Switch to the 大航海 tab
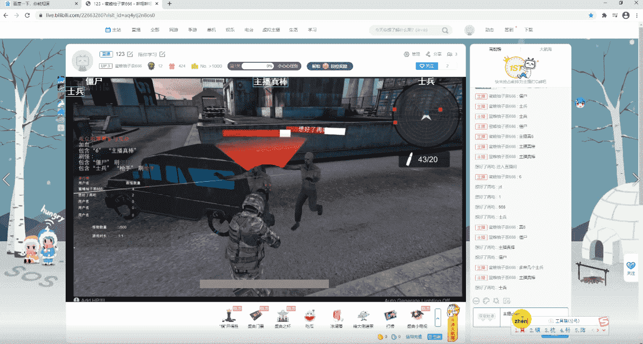 click(546, 49)
